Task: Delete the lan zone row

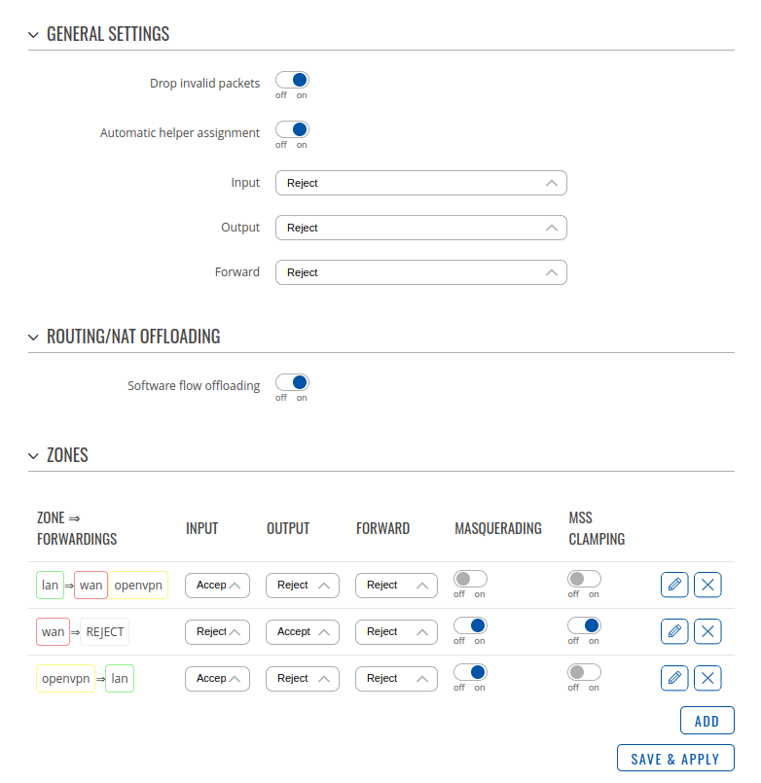Action: pyautogui.click(x=707, y=585)
